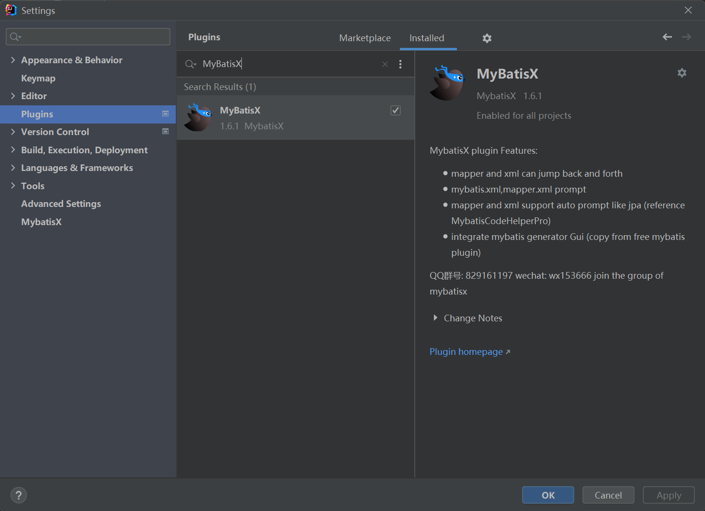The image size is (705, 511).
Task: Select the Installed tab
Action: (x=427, y=38)
